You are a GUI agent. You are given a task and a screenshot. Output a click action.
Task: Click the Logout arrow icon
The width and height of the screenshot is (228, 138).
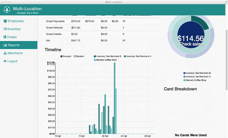[x=5, y=61]
